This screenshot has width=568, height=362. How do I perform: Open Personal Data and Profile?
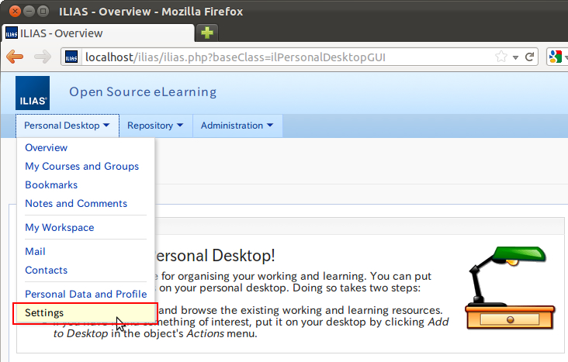click(85, 295)
